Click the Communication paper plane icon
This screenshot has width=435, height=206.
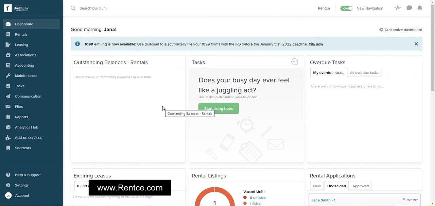pos(8,96)
